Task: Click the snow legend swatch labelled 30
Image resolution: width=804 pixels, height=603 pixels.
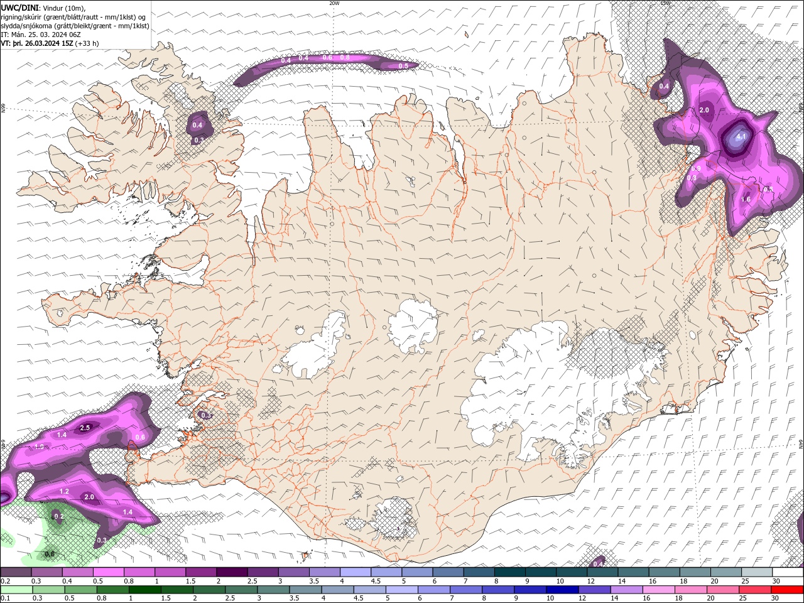Action: [x=787, y=572]
